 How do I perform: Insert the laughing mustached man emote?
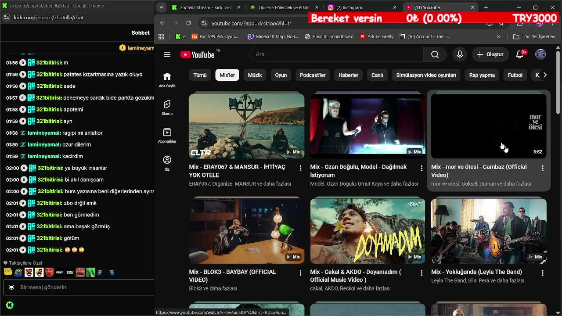[x=80, y=272]
